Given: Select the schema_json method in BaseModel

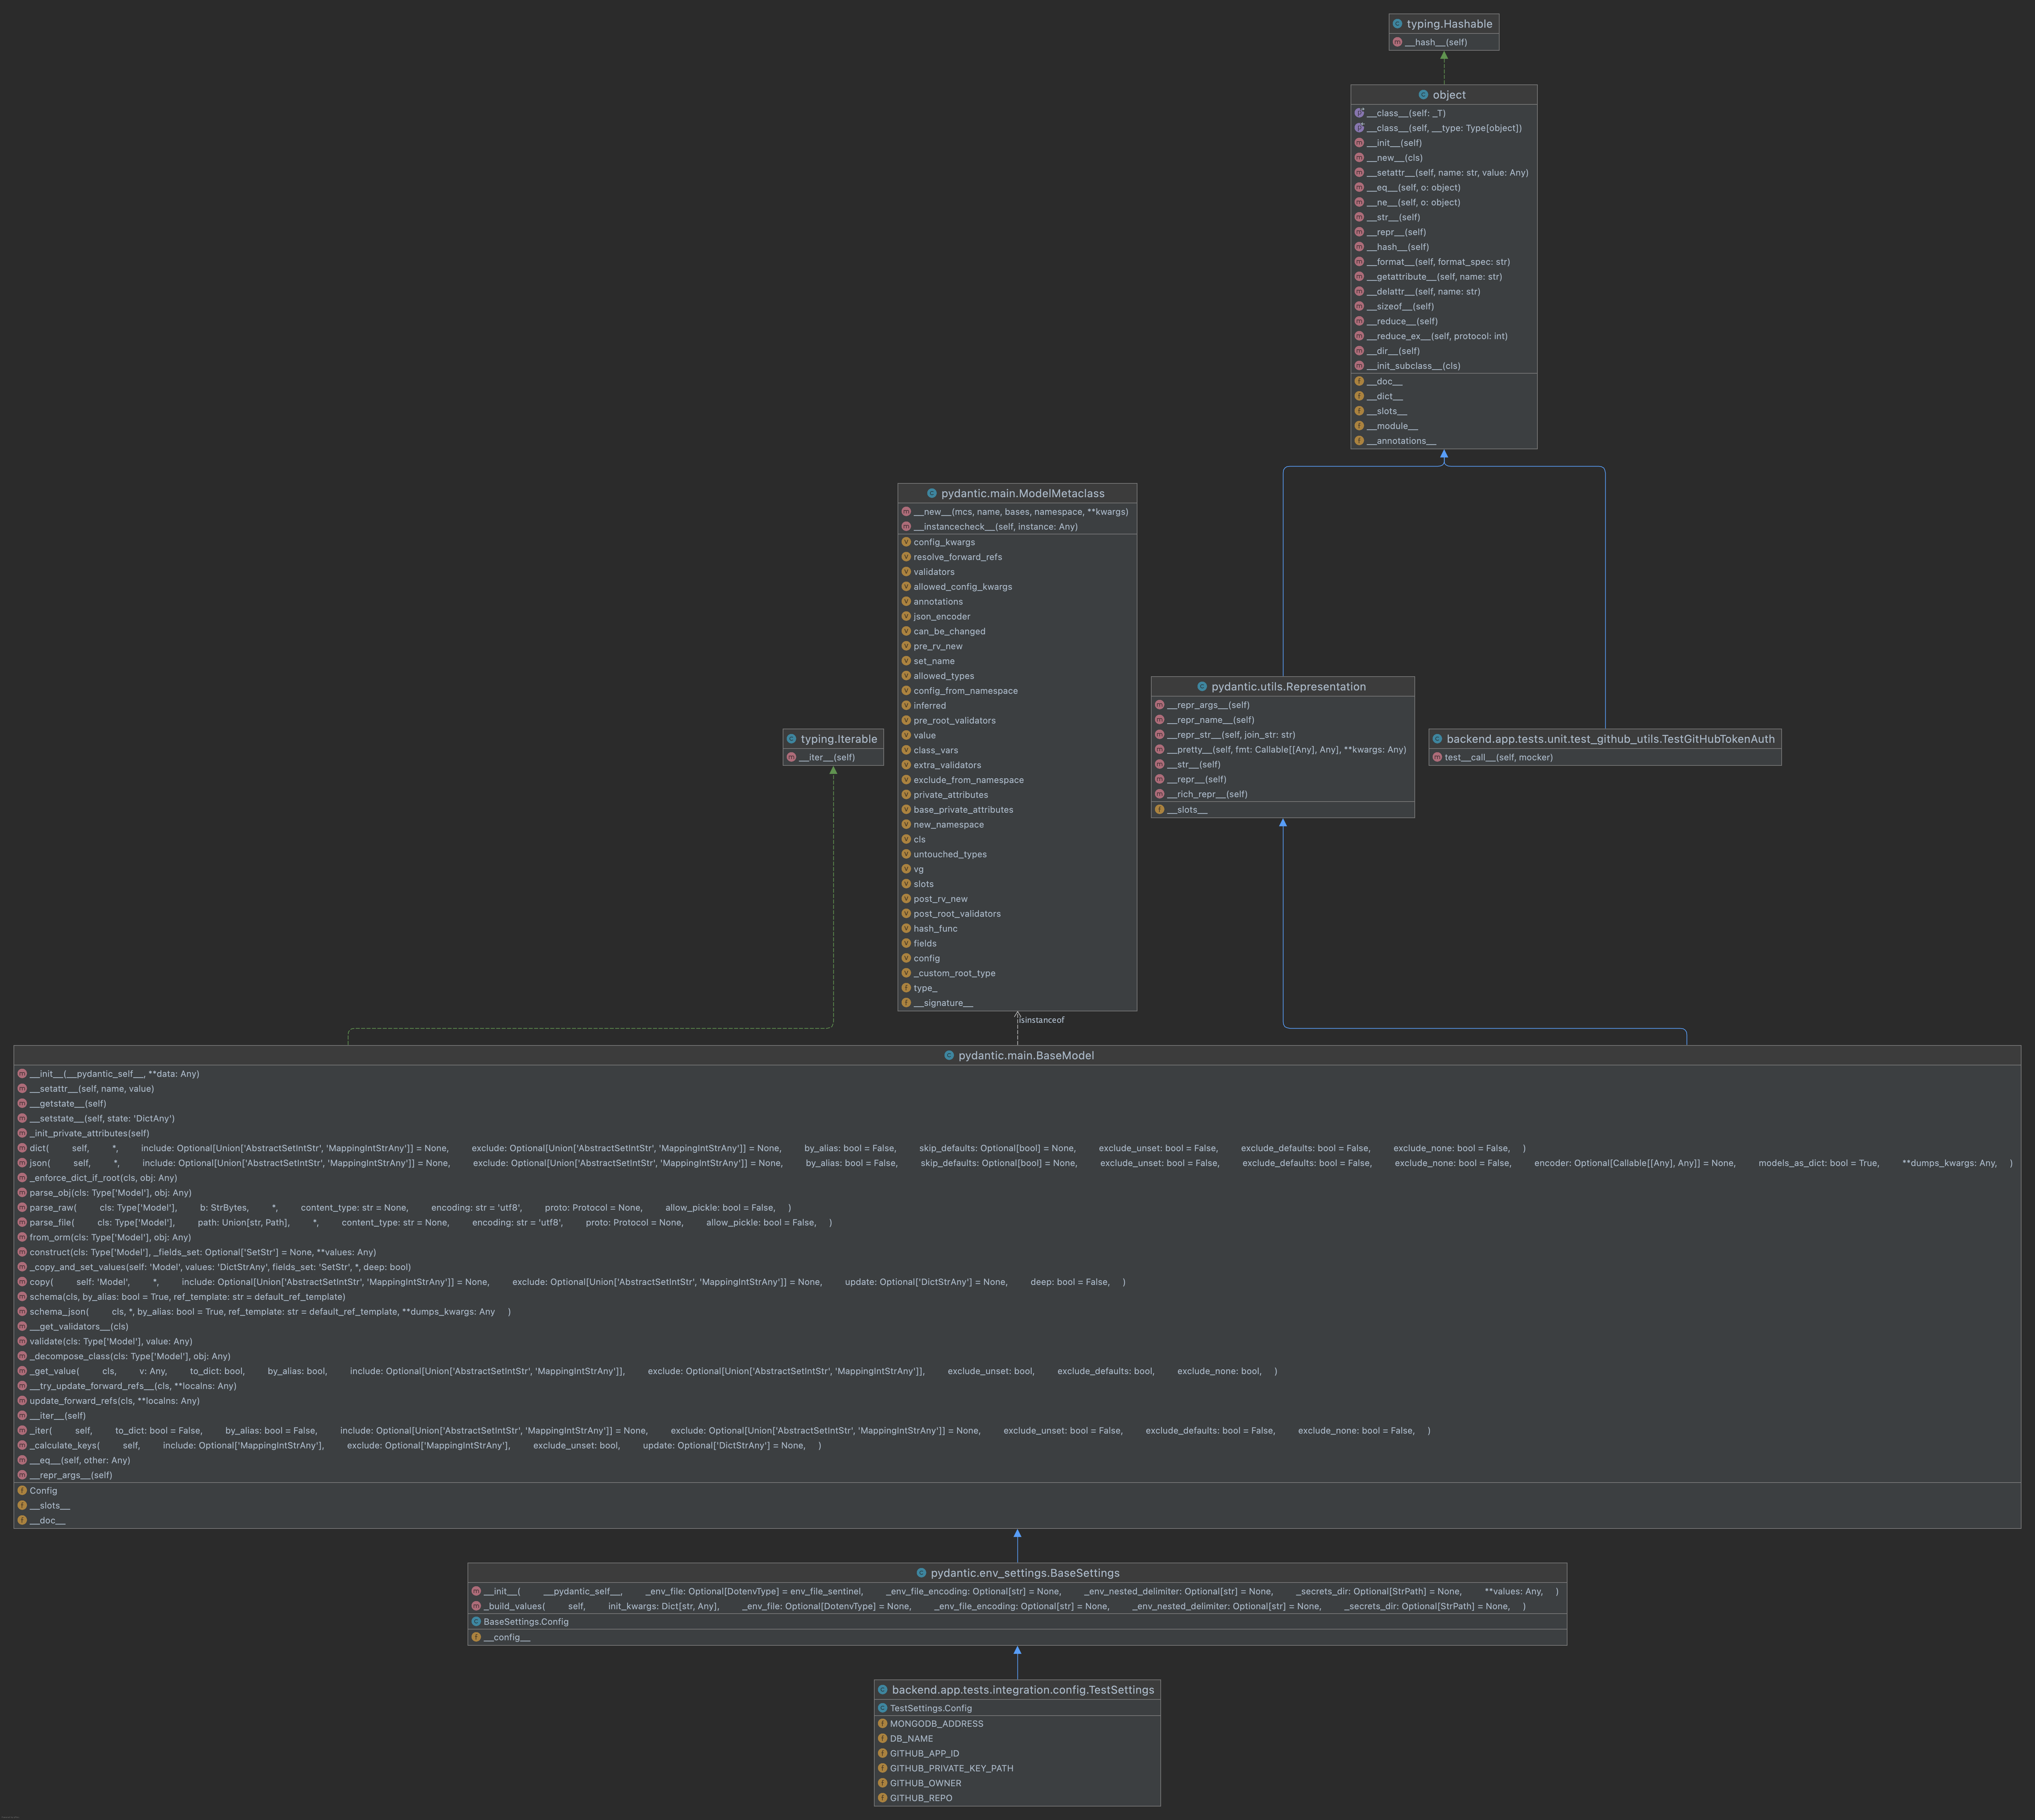Looking at the screenshot, I should [270, 1312].
